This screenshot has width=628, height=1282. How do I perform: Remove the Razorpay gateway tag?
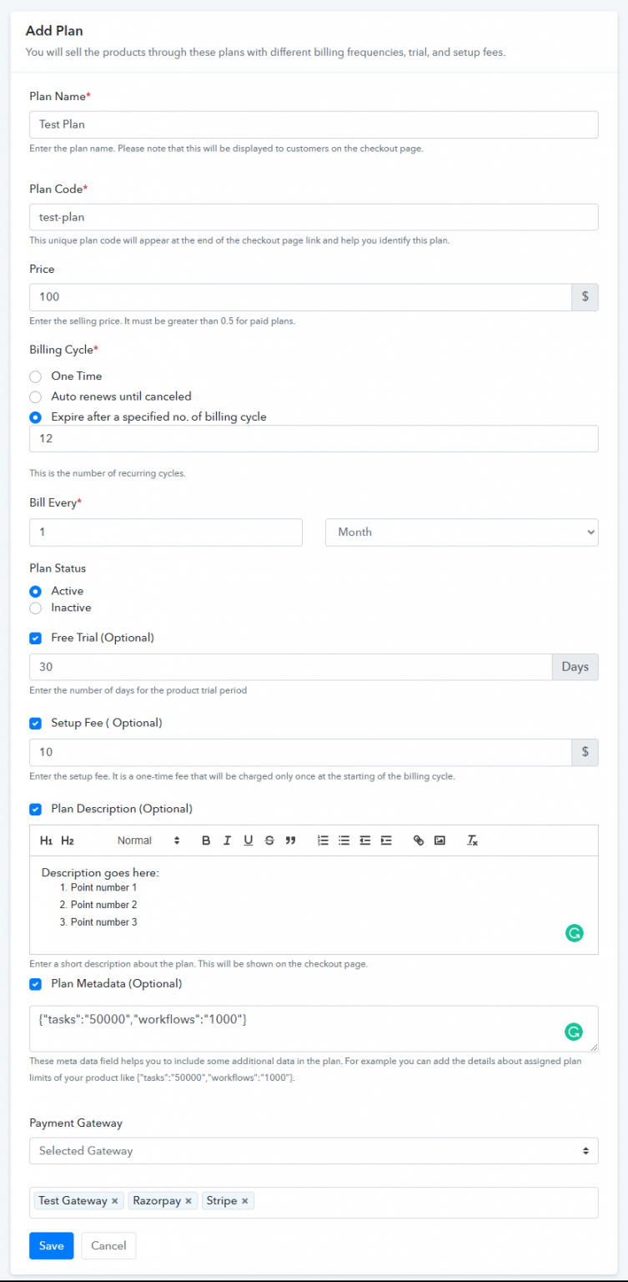(188, 1201)
